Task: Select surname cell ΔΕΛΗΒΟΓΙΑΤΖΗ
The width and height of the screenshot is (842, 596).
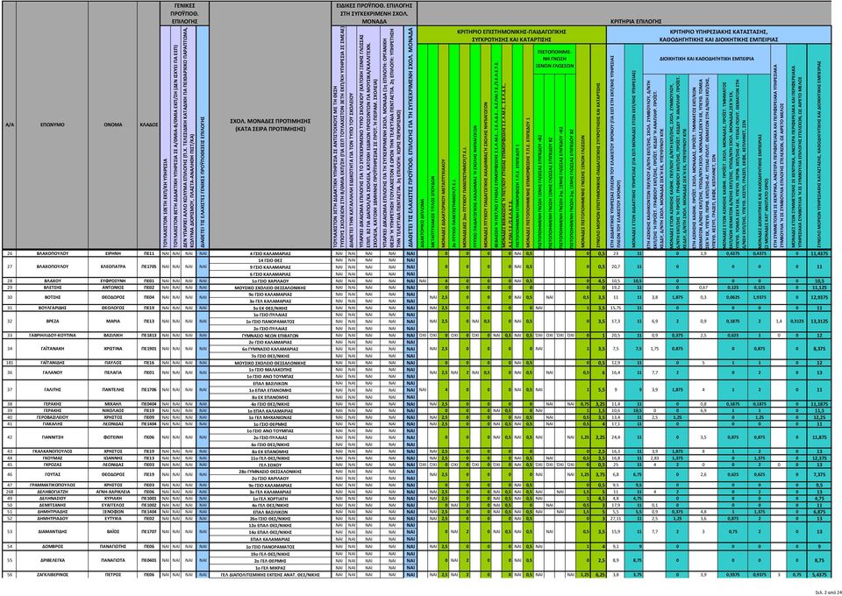Action: point(52,492)
